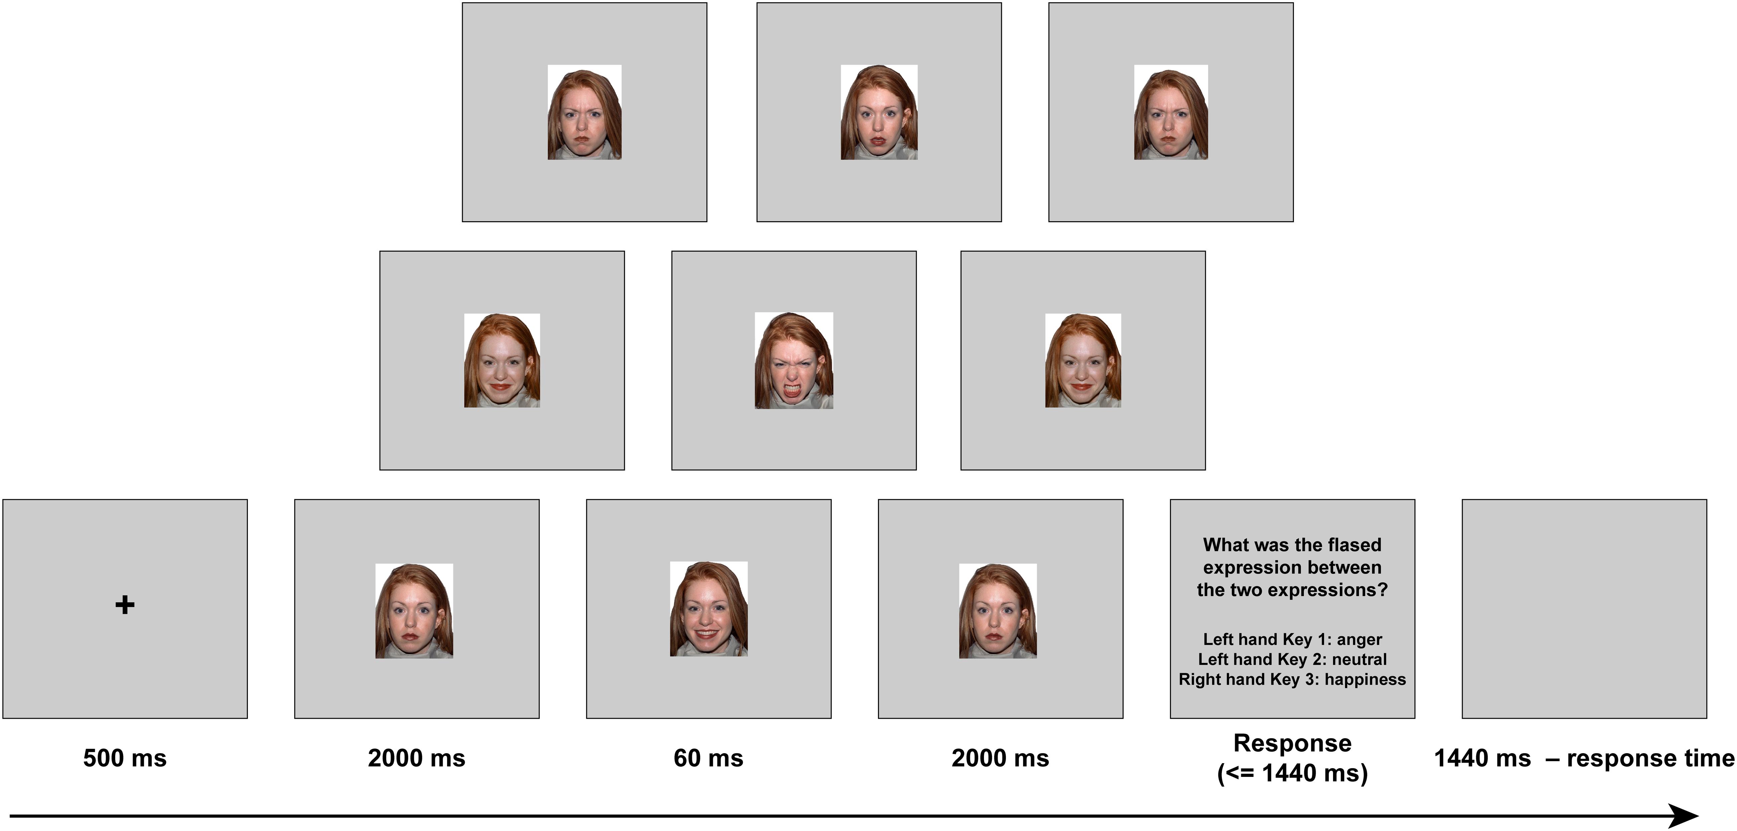The image size is (1737, 831).
Task: Click the last frowning face in the top row
Action: (1171, 112)
